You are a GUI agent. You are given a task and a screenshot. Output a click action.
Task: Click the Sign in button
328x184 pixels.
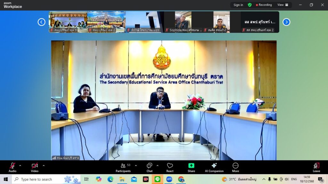click(x=238, y=5)
